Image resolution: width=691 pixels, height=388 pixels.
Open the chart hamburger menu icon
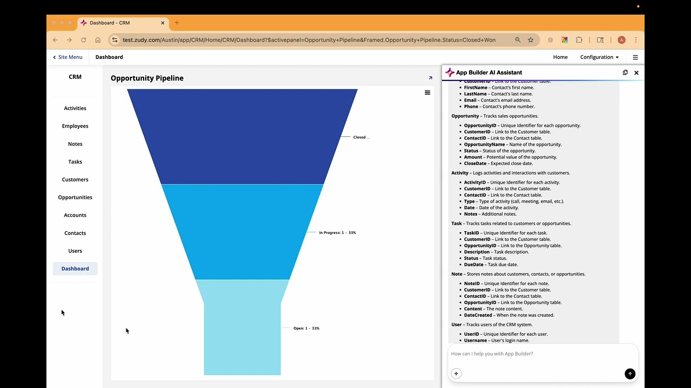tap(427, 93)
